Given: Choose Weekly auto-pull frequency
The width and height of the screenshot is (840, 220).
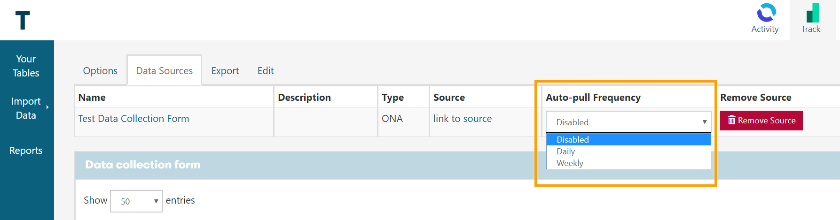Looking at the screenshot, I should pyautogui.click(x=628, y=163).
